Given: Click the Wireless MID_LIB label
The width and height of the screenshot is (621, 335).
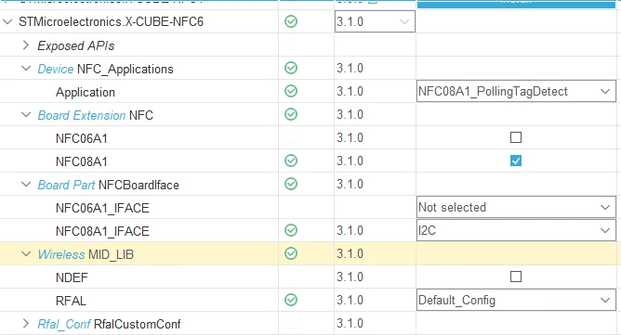Looking at the screenshot, I should click(x=86, y=254).
